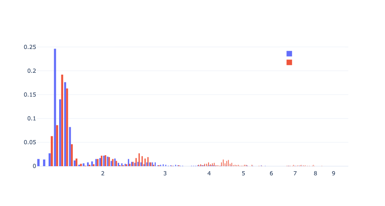
Task: Select the leftmost blue bar in the chart
Action: 38,163
